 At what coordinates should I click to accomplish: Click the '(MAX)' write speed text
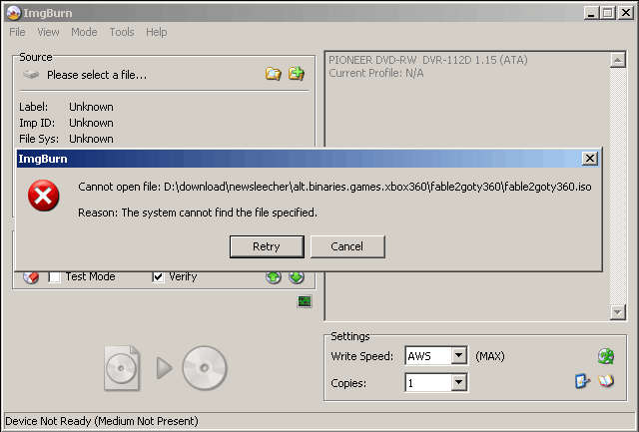pyautogui.click(x=490, y=356)
